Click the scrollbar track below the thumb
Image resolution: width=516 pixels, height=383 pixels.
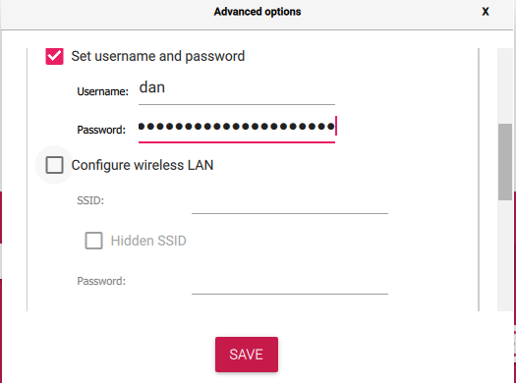[x=505, y=255]
